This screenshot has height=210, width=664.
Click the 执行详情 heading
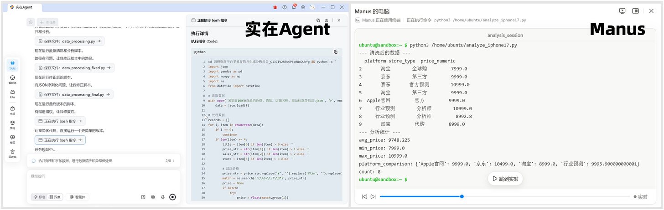tap(200, 34)
